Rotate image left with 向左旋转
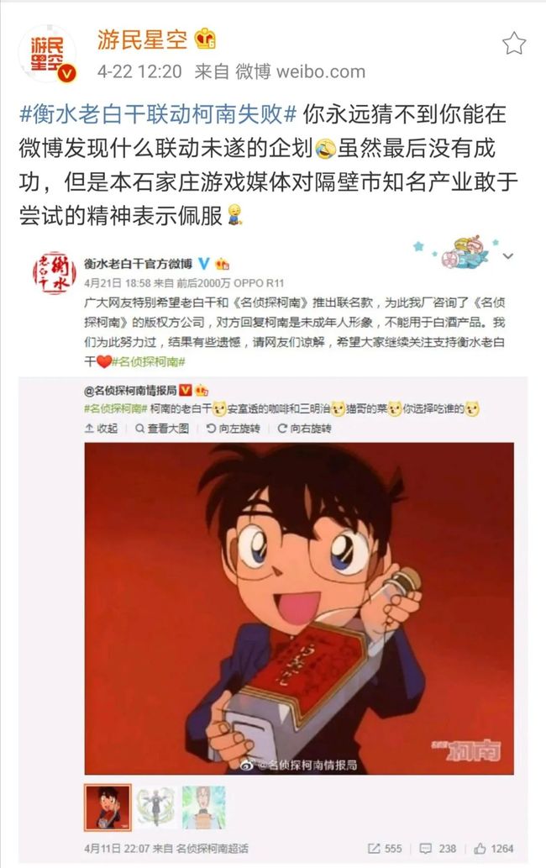This screenshot has height=868, width=546. [233, 428]
